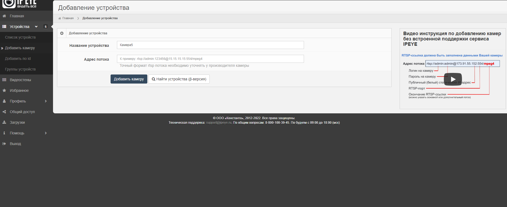This screenshot has width=507, height=207.
Task: Click the breadcrumb home icon
Action: 60,18
